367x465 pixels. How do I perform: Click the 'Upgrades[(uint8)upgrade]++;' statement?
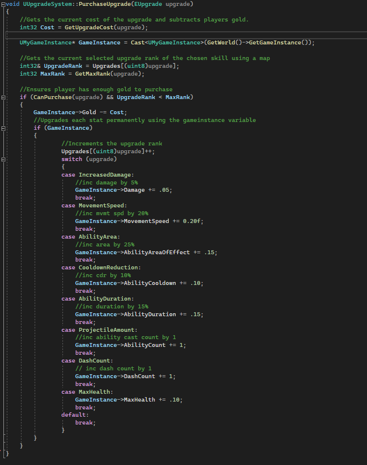point(108,151)
